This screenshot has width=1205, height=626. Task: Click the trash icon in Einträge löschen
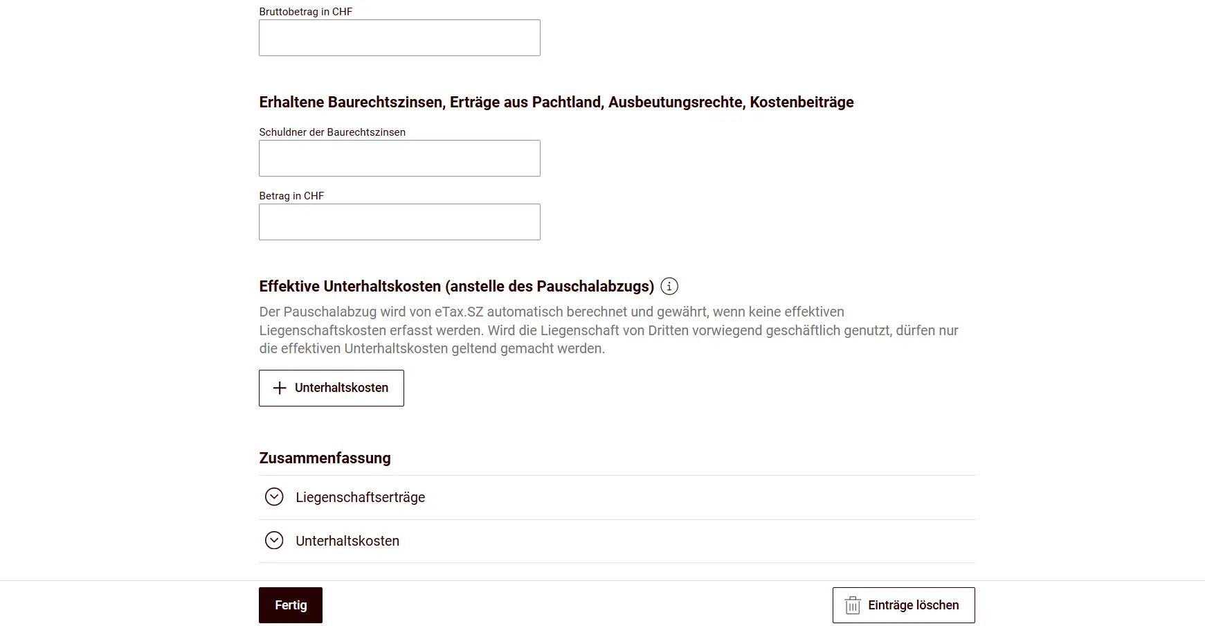(853, 605)
